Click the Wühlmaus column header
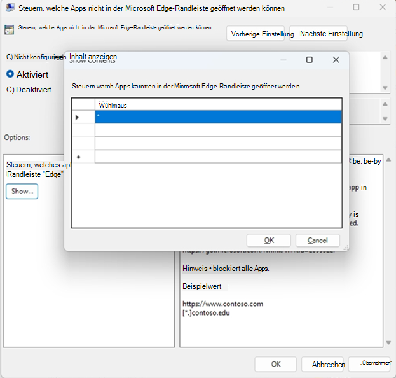This screenshot has height=378, width=396. click(218, 105)
